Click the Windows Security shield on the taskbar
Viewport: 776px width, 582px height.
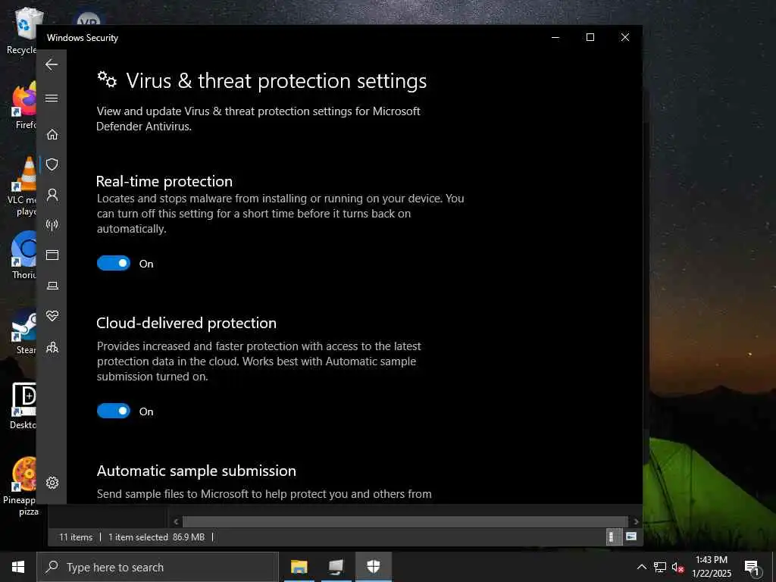click(373, 567)
